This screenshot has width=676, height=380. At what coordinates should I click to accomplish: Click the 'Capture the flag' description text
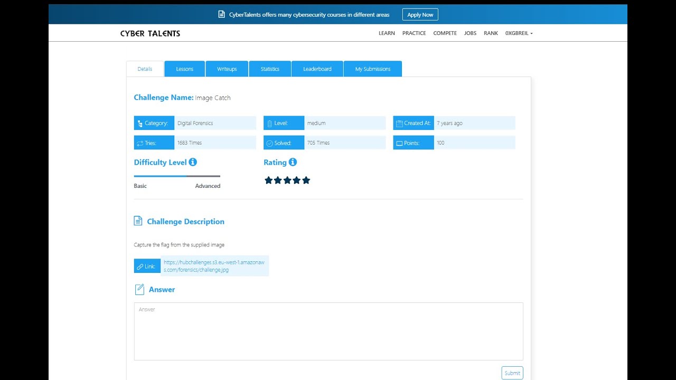[179, 245]
